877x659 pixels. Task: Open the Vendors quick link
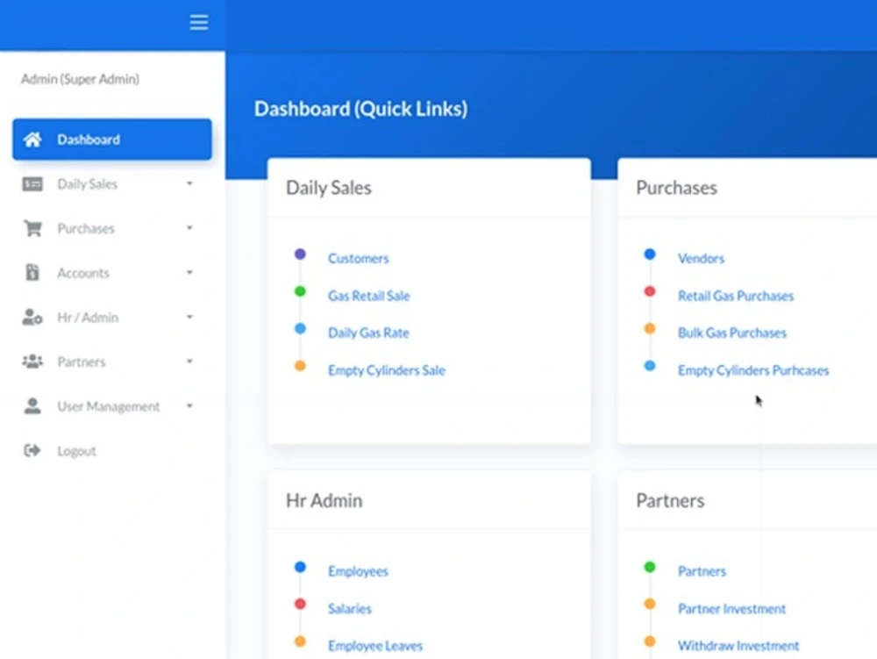click(701, 259)
